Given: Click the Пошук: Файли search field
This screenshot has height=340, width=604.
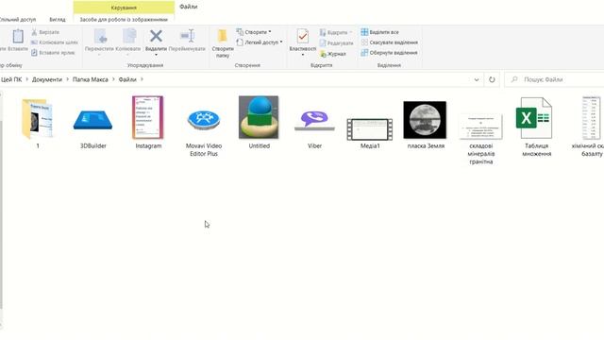Looking at the screenshot, I should point(555,79).
